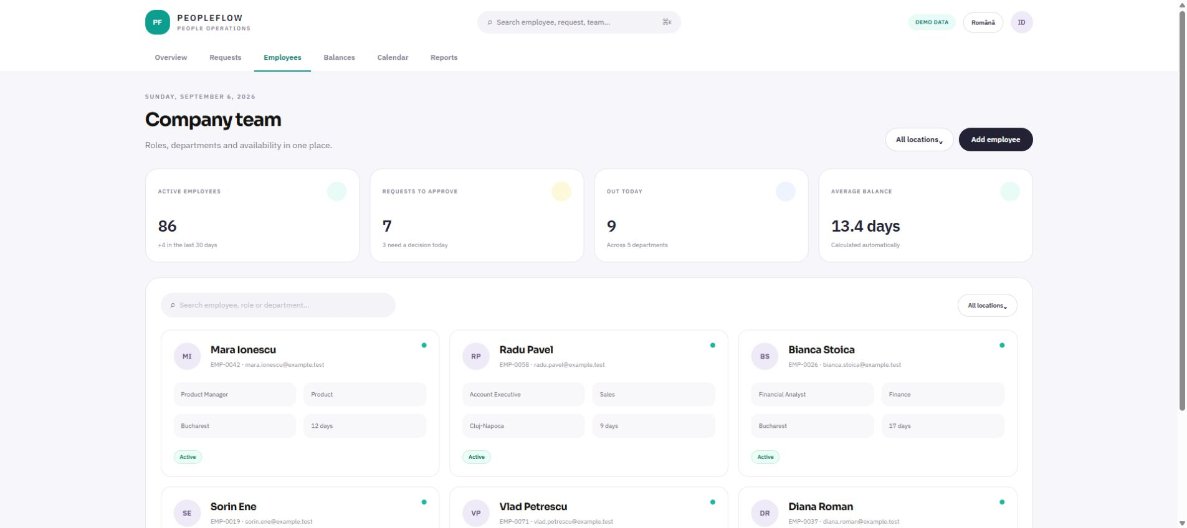Open Bianca Stoica's employee name
The image size is (1187, 528).
[821, 350]
